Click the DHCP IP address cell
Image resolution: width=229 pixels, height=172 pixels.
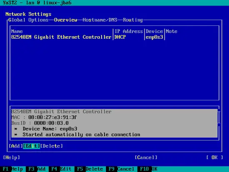tap(120, 37)
